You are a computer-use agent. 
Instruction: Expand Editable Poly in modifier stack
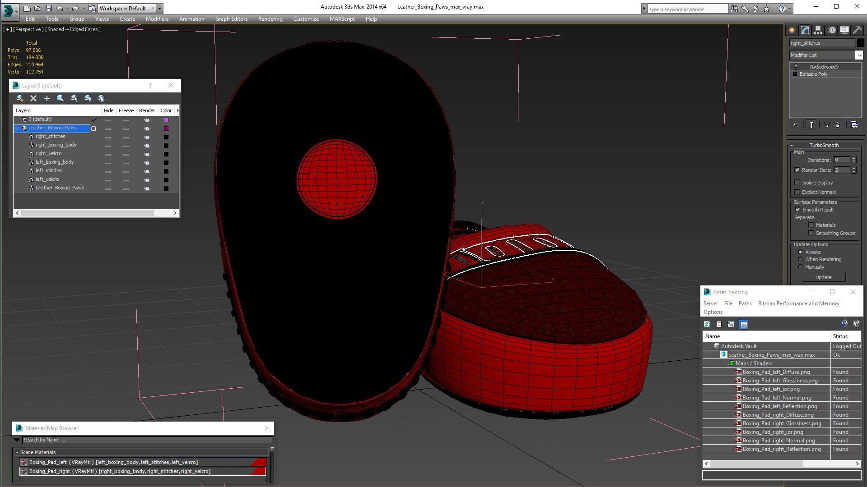pyautogui.click(x=795, y=74)
